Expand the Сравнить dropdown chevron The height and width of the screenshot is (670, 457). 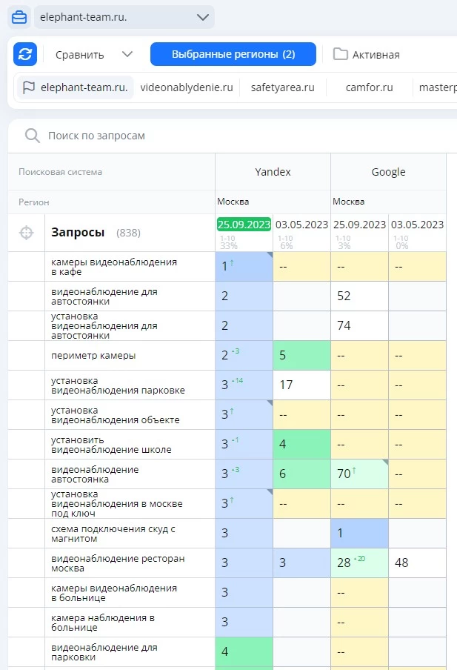(x=127, y=54)
